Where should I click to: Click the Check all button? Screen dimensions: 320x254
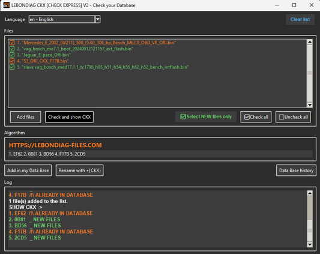[256, 117]
